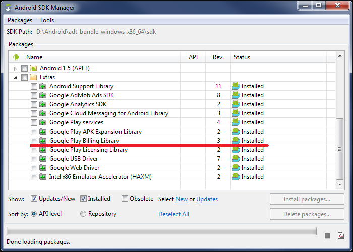353x252 pixels.
Task: Click the API column header
Action: click(193, 57)
